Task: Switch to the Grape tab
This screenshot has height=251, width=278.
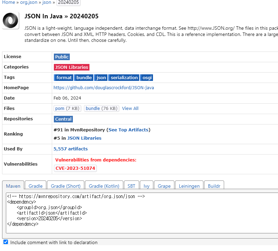Action: pos(164,186)
